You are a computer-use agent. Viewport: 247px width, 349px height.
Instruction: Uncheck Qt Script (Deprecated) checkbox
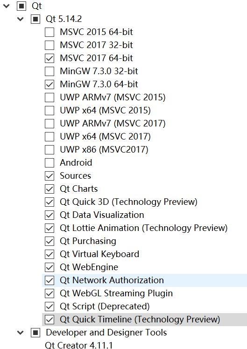tap(49, 307)
